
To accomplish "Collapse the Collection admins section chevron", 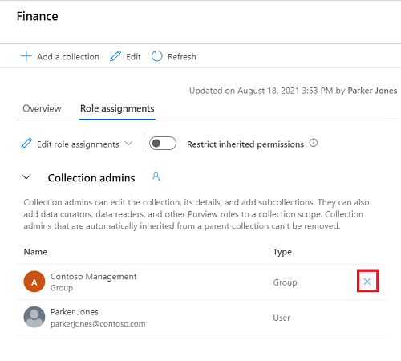I will click(x=26, y=177).
